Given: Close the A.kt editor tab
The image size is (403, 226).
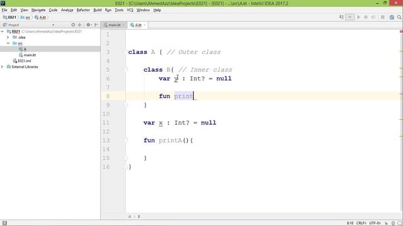Looking at the screenshot, I should [x=144, y=25].
